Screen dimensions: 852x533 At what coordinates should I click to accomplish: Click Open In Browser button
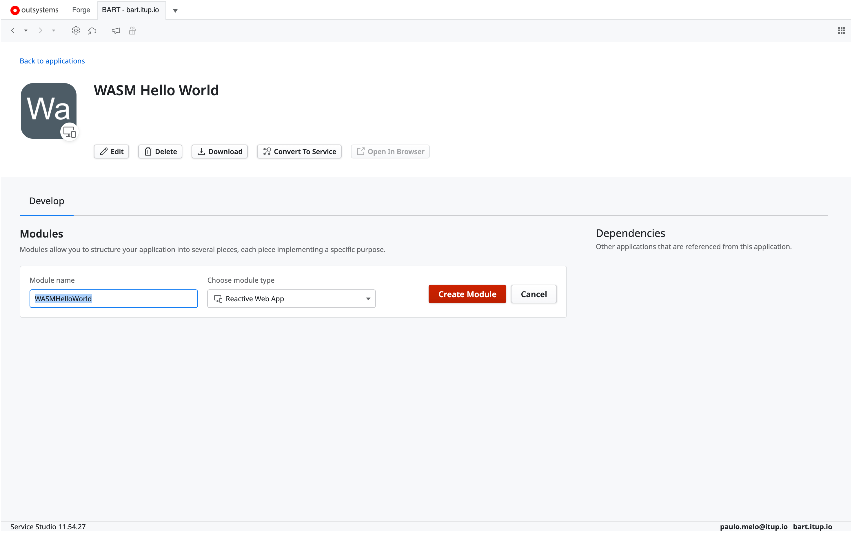tap(390, 151)
